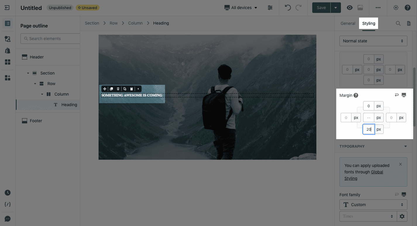Click the paste clipboard icon on heading toolbar
Viewport: 417px width, 226px height.
click(132, 89)
